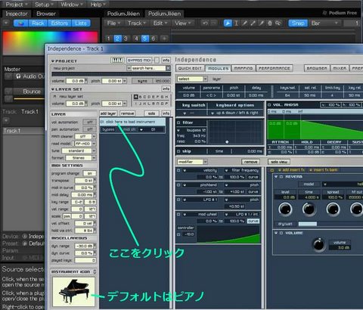
Task: Select layer set slot B
Action: pyautogui.click(x=141, y=97)
